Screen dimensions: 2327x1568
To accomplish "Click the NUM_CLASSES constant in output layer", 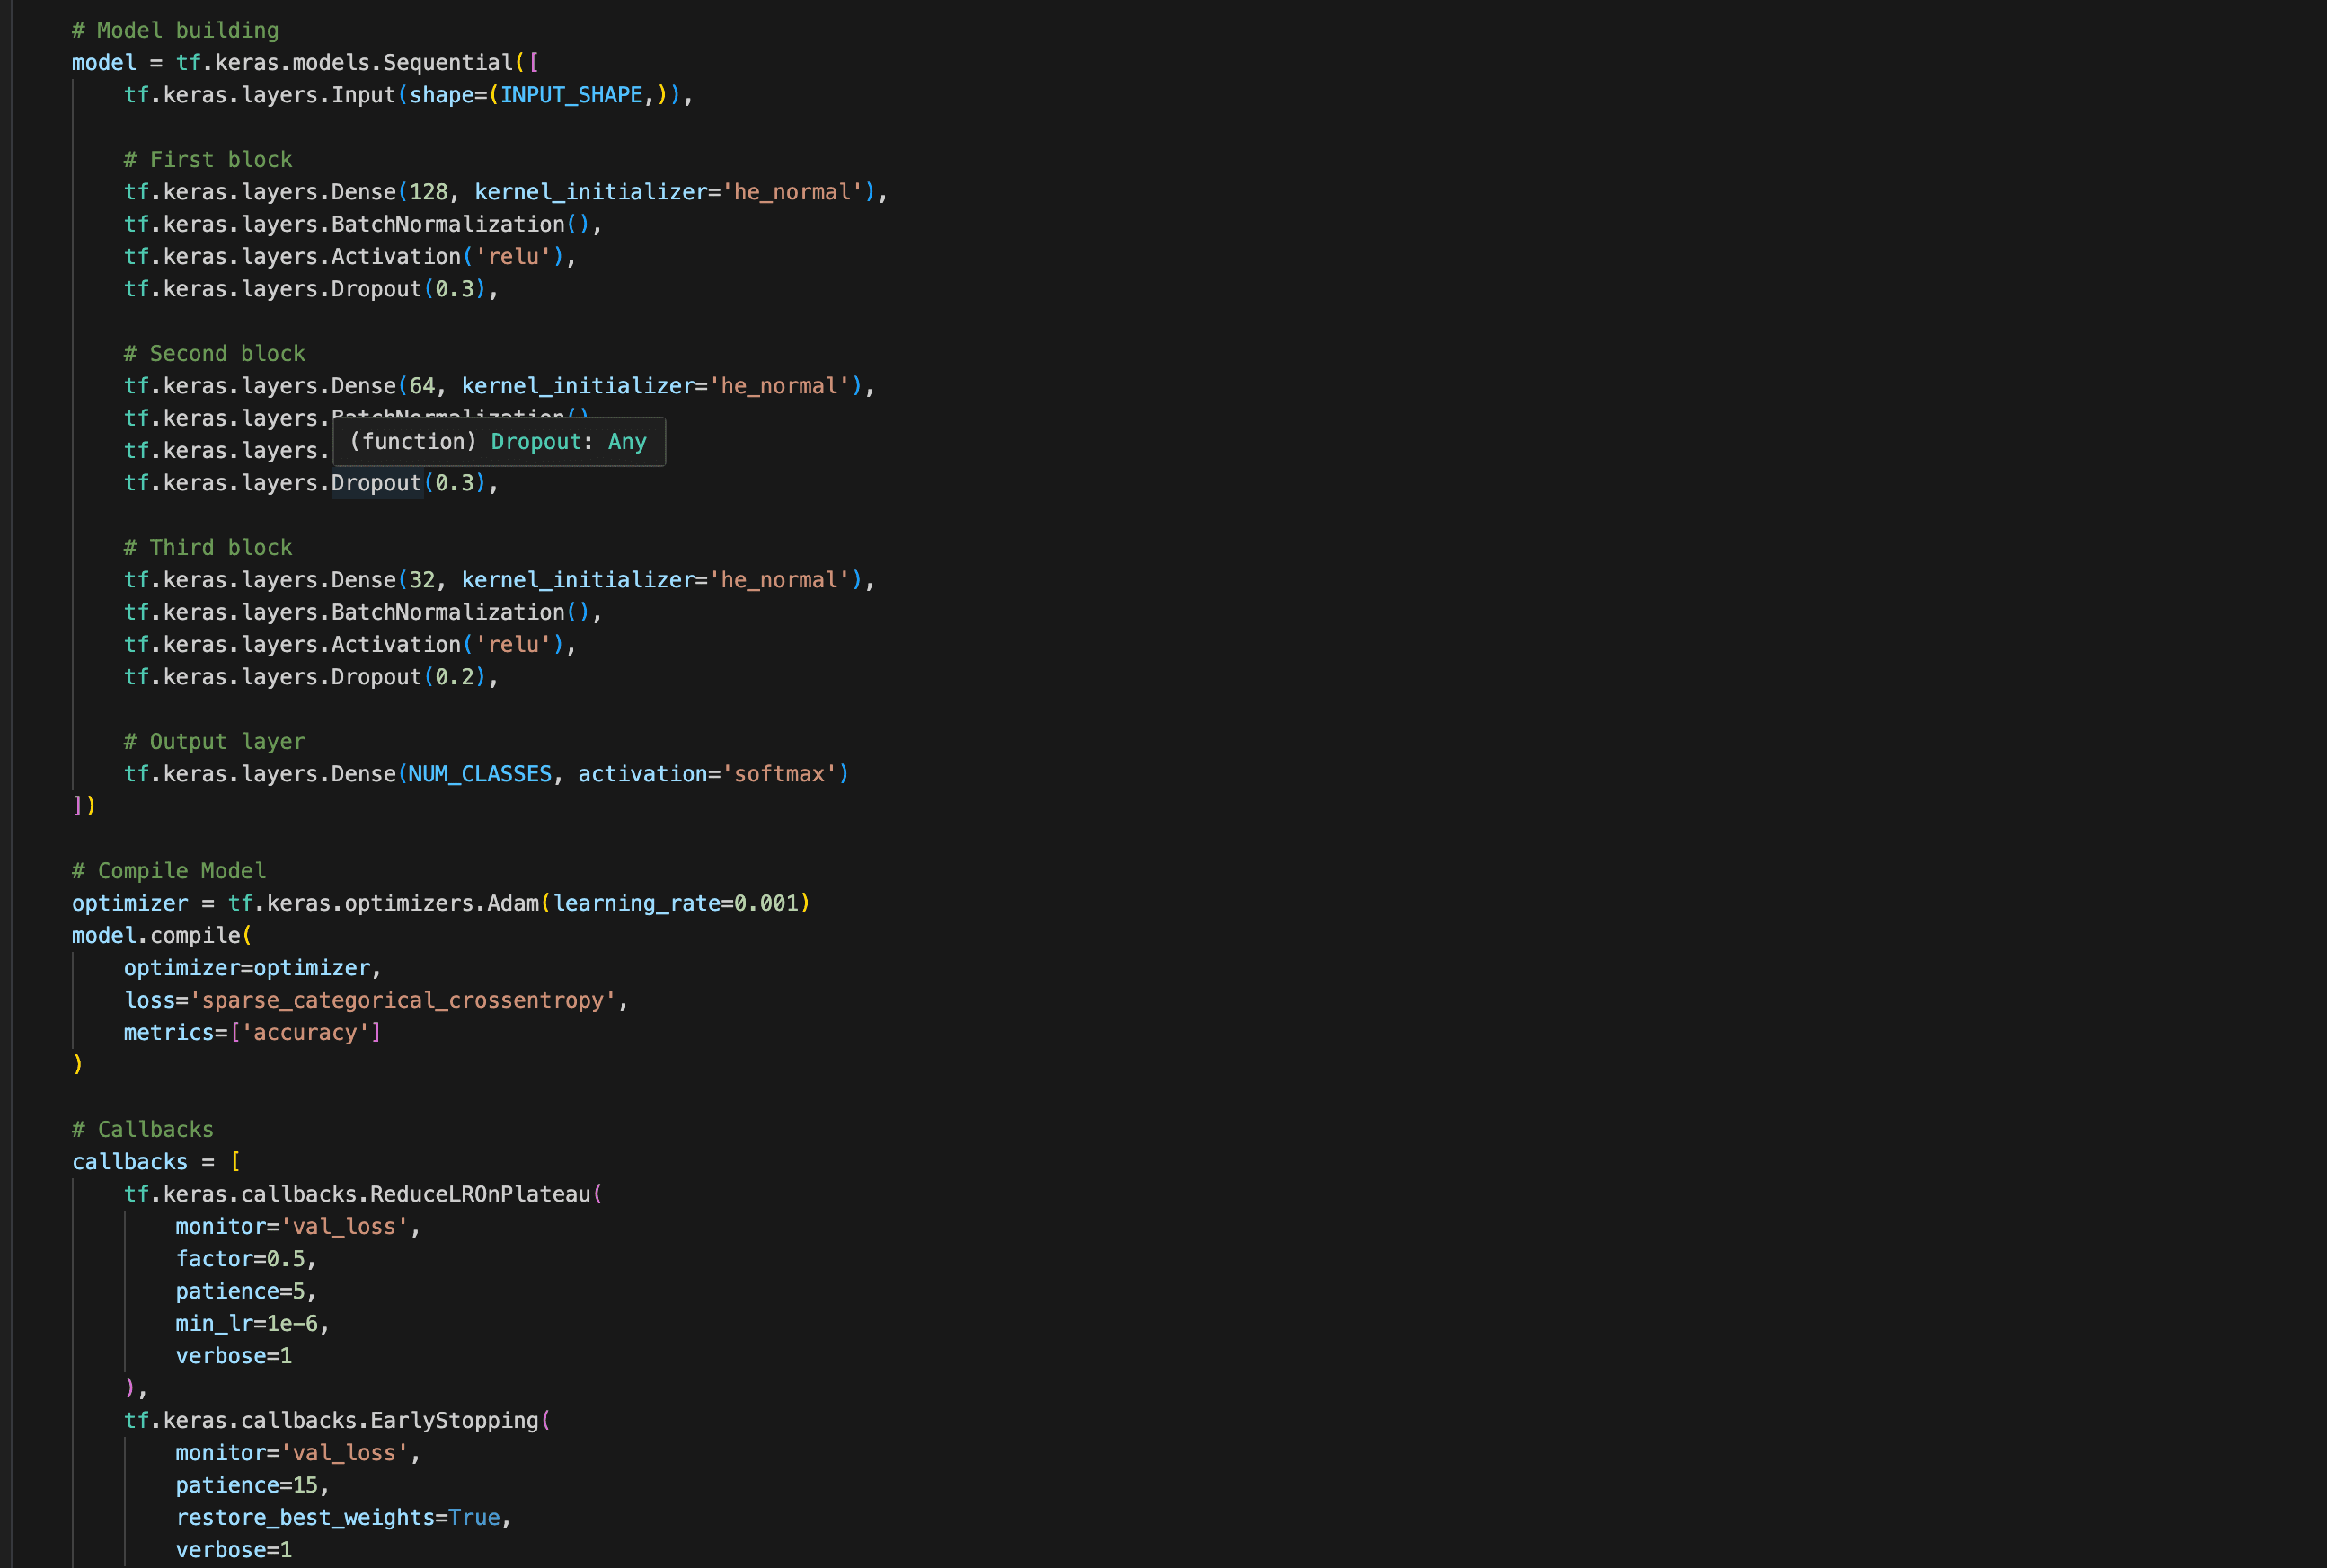I will (x=480, y=774).
